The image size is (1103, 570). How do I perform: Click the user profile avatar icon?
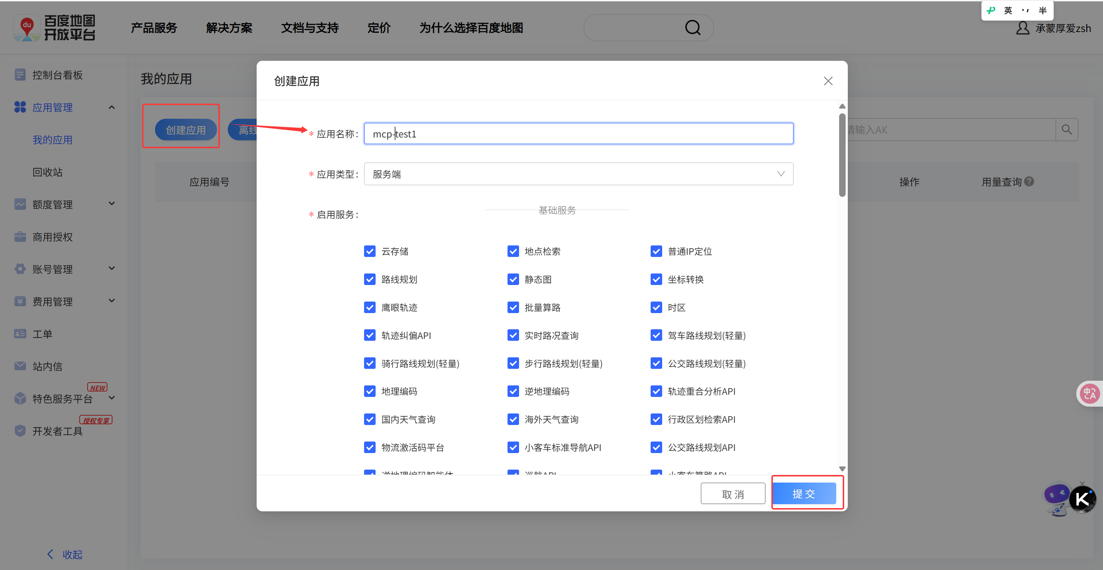click(x=1023, y=28)
